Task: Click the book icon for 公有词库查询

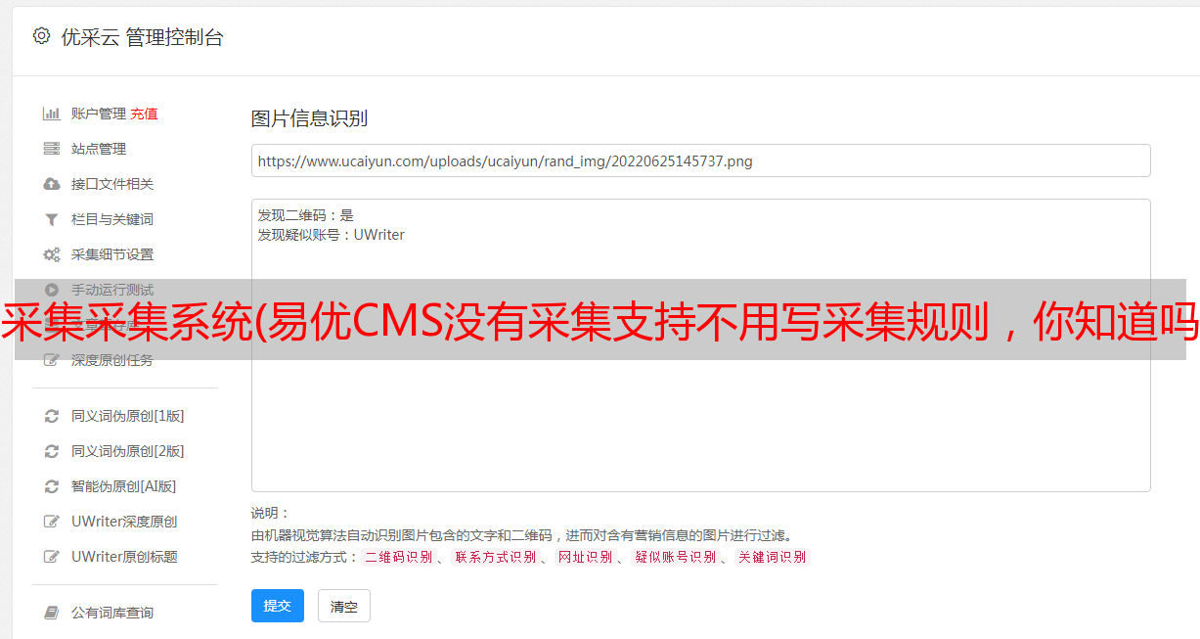Action: point(52,613)
